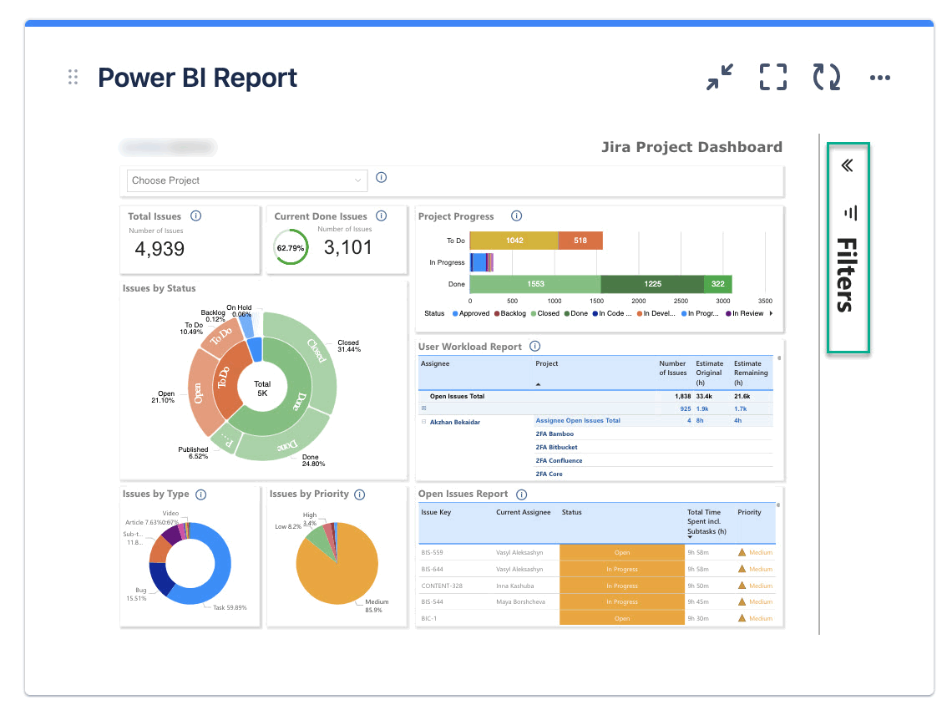Click info icon next to Total Issues
This screenshot has width=947, height=705.
pos(196,216)
